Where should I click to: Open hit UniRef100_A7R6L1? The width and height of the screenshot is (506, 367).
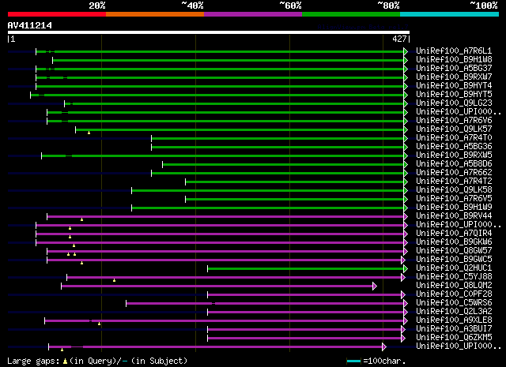[454, 51]
